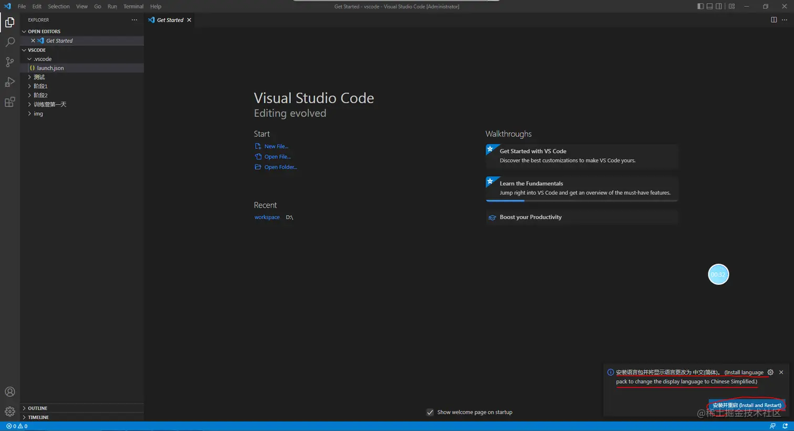
Task: Expand the Timeline section
Action: (82, 417)
